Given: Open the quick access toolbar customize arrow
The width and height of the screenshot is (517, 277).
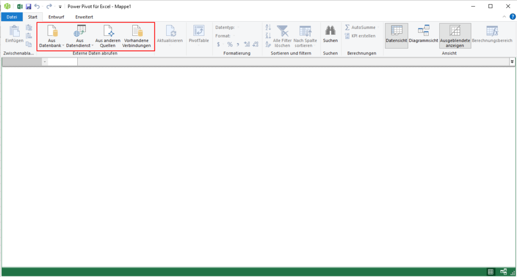Looking at the screenshot, I should tap(60, 7).
